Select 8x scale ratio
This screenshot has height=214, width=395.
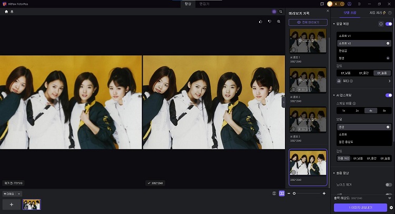coord(384,111)
